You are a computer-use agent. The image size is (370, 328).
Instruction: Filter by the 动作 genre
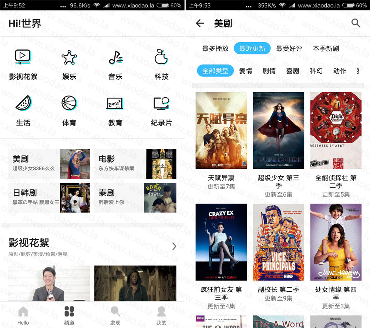(340, 71)
